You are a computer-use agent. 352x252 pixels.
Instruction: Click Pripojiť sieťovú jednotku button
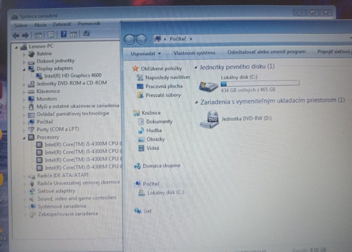[x=334, y=51]
